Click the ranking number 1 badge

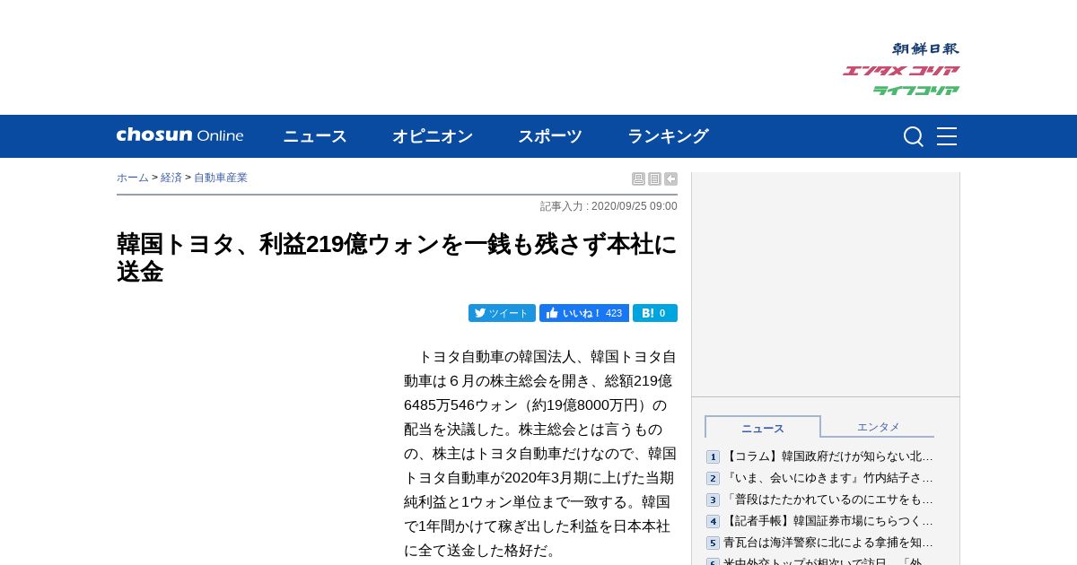point(713,456)
